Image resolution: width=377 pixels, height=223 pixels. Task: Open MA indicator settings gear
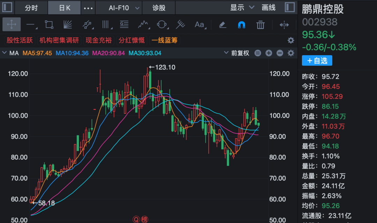(291, 53)
